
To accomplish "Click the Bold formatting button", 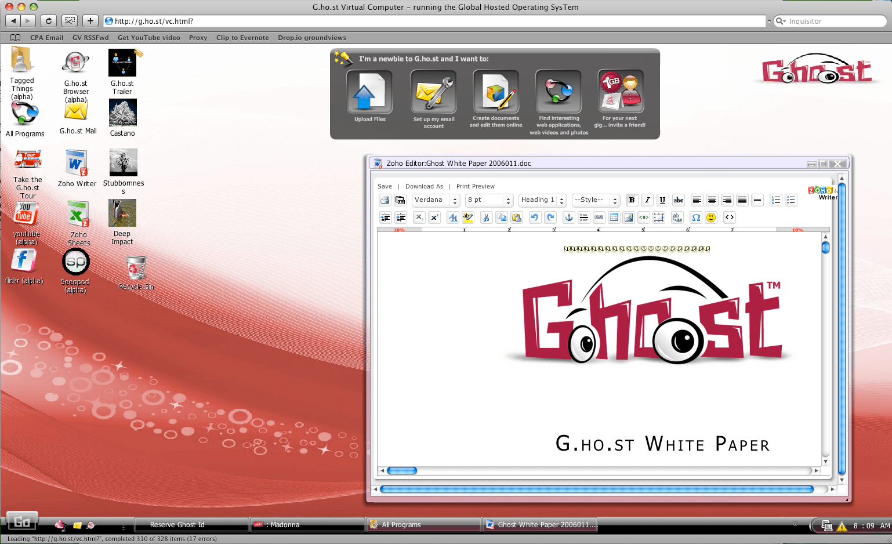I will pos(632,200).
